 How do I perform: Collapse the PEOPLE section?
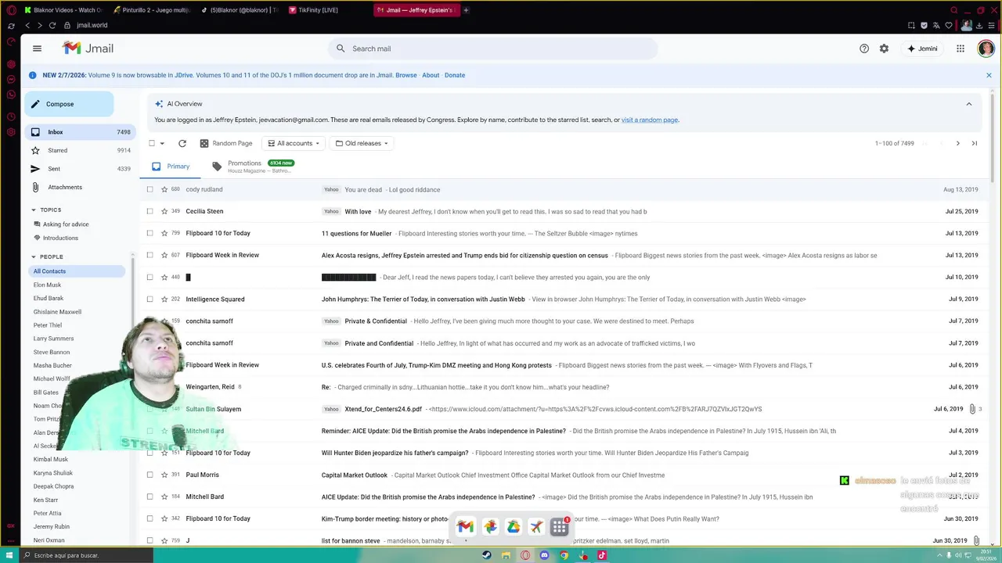34,256
